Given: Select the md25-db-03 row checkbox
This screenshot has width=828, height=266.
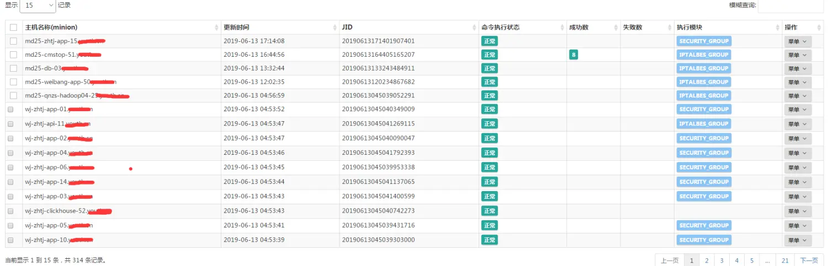Looking at the screenshot, I should pos(13,68).
